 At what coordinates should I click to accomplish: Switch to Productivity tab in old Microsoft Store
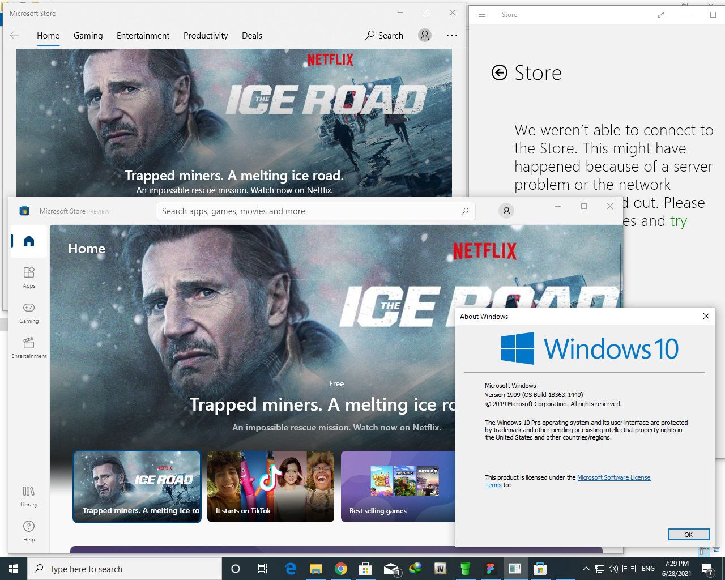pyautogui.click(x=206, y=35)
